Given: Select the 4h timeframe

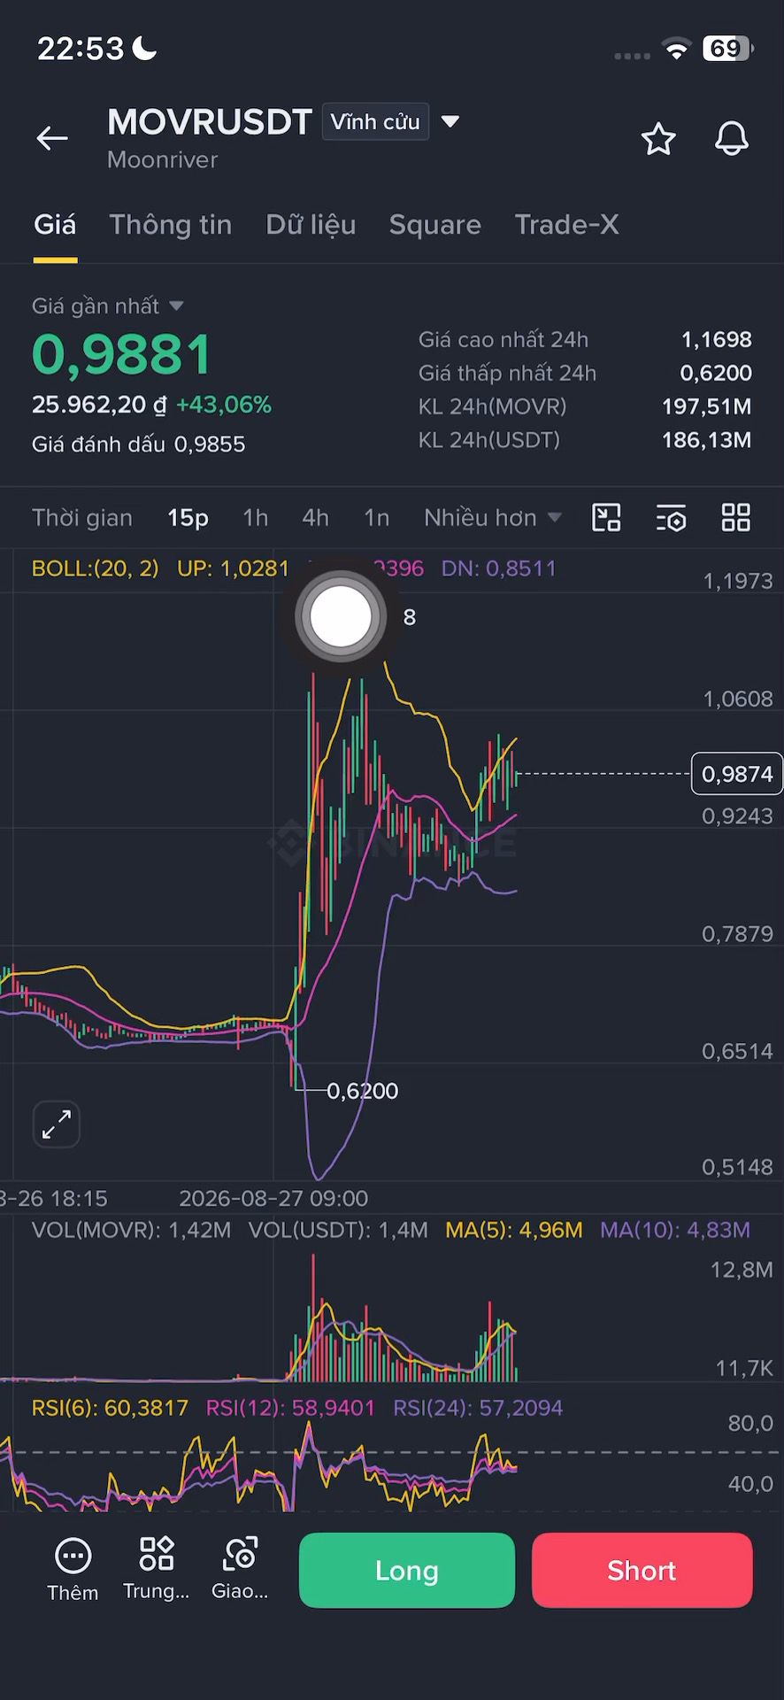Looking at the screenshot, I should pos(315,518).
